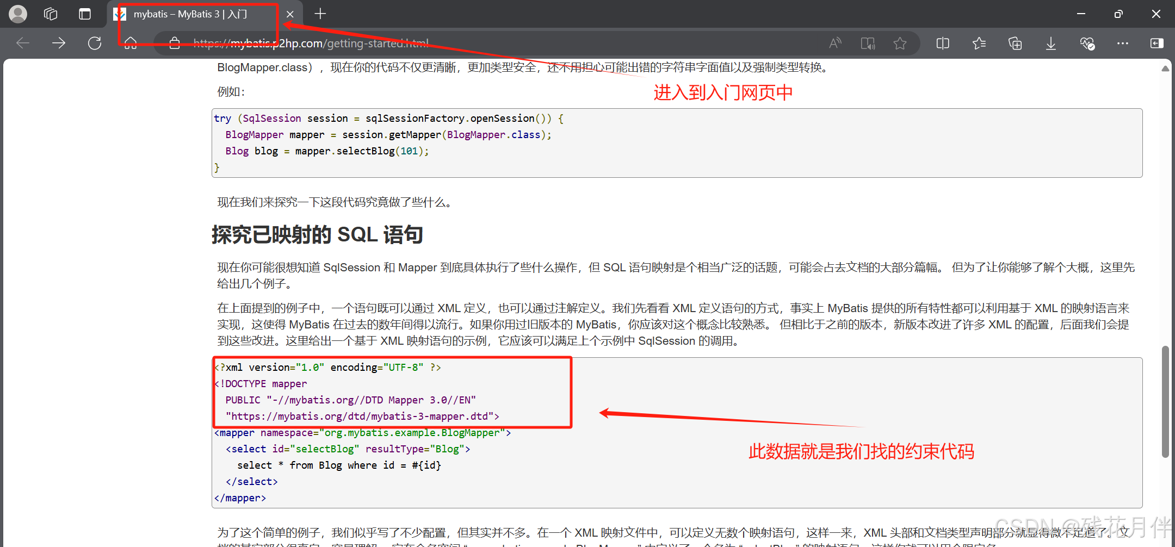
Task: Open the workspaces icon
Action: pyautogui.click(x=51, y=14)
